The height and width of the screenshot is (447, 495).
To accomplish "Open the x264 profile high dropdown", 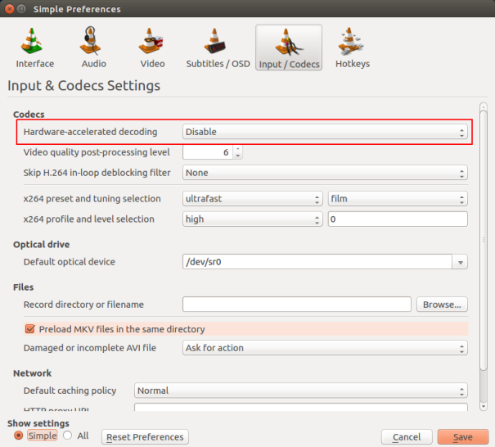I will point(252,219).
